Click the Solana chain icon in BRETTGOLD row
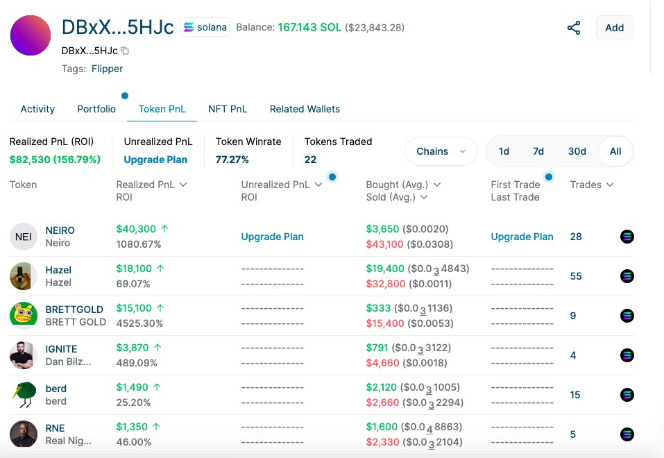This screenshot has height=458, width=664. [627, 316]
